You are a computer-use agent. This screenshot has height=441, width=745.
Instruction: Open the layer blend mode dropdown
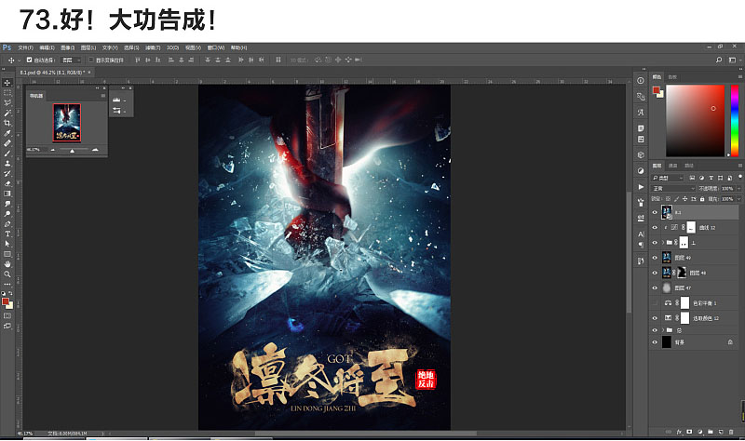673,189
